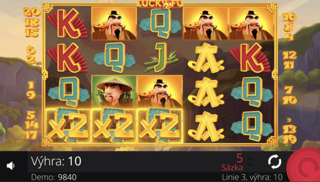Click the Demo: 9840 balance text
320x182 pixels.
(x=54, y=177)
